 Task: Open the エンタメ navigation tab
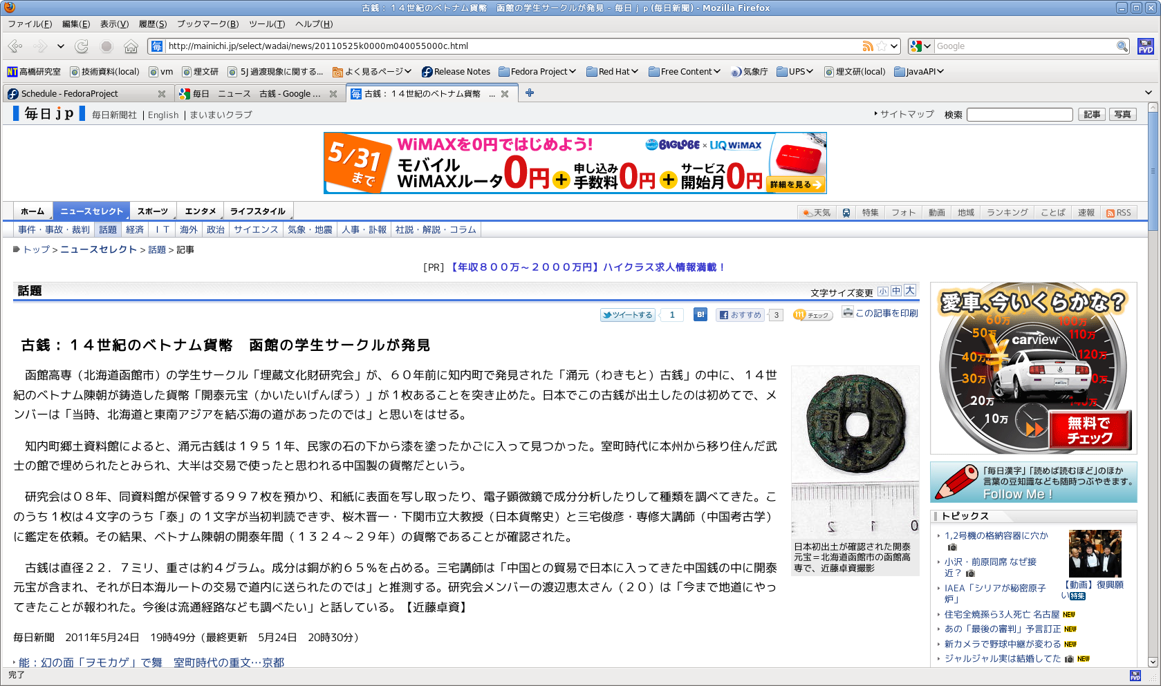pos(201,211)
